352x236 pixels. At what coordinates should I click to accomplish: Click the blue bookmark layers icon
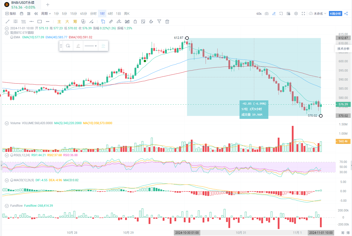[103, 22]
